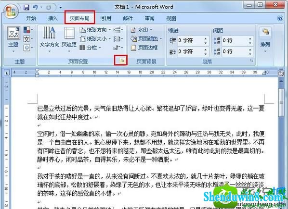Viewport: 288px width, 209px height.
Task: Click the vertical scrollbar thumb
Action: (x=281, y=102)
